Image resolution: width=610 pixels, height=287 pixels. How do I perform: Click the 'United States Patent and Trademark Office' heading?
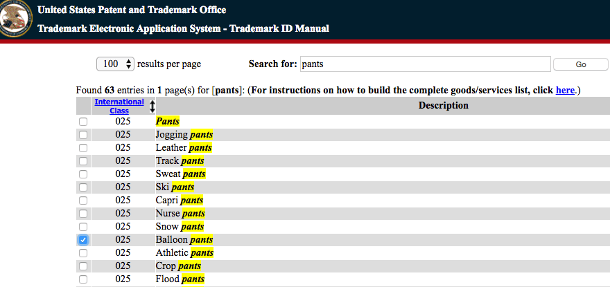(x=132, y=10)
